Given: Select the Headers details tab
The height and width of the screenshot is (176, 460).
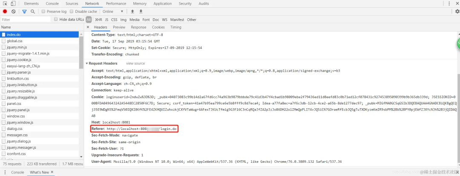Looking at the screenshot, I should (101, 27).
